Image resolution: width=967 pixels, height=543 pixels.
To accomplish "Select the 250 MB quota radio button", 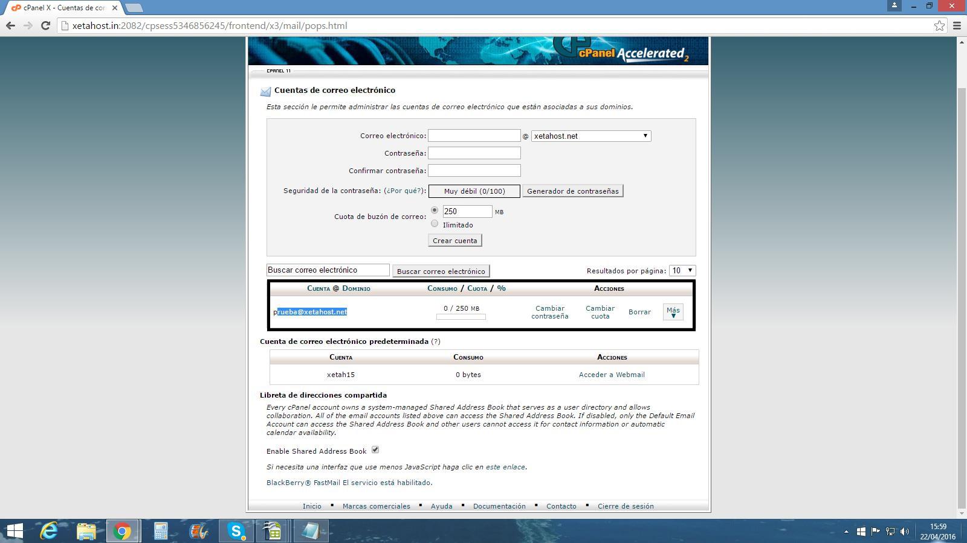I will pos(435,210).
